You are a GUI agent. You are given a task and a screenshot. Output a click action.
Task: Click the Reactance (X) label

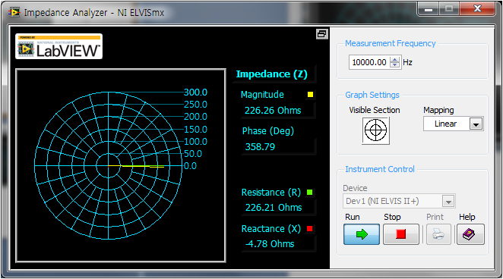[271, 229]
